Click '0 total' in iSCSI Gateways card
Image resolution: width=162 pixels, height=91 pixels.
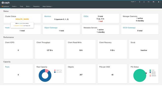(x=140, y=31)
